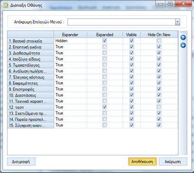Toggle Visible for 3. Διαθεσιμότητα
Screen dimensions: 194x173
(x=132, y=53)
